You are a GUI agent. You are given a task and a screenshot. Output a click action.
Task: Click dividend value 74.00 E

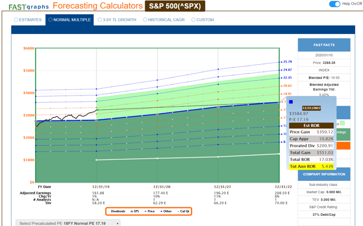[x=281, y=203]
